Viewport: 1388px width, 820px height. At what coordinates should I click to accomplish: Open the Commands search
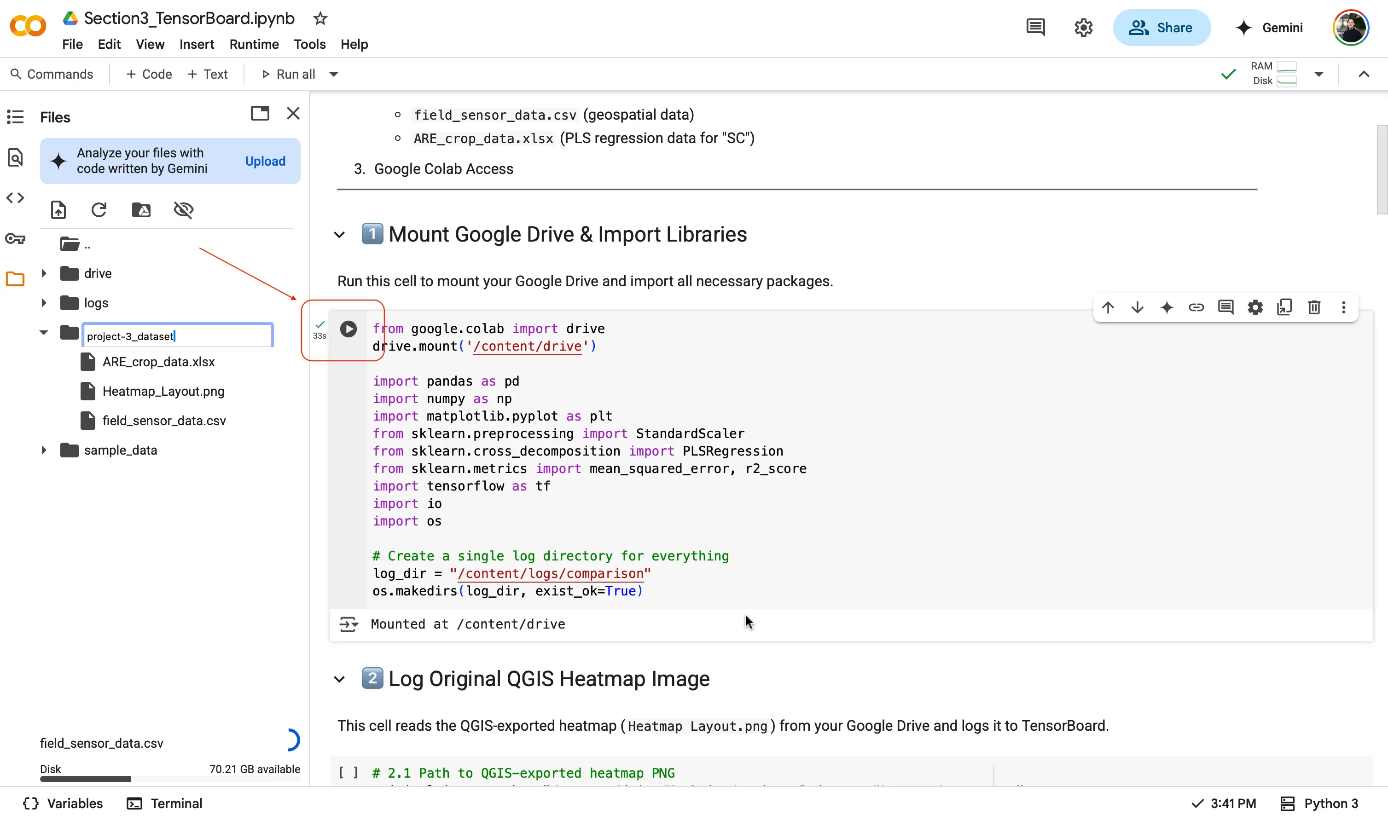tap(52, 74)
